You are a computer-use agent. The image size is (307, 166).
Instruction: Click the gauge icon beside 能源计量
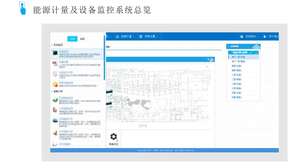click(x=117, y=37)
